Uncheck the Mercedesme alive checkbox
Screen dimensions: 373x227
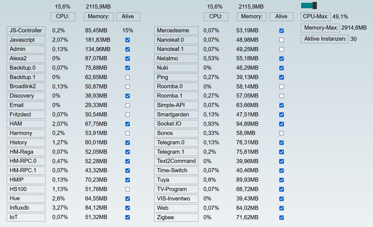click(281, 31)
